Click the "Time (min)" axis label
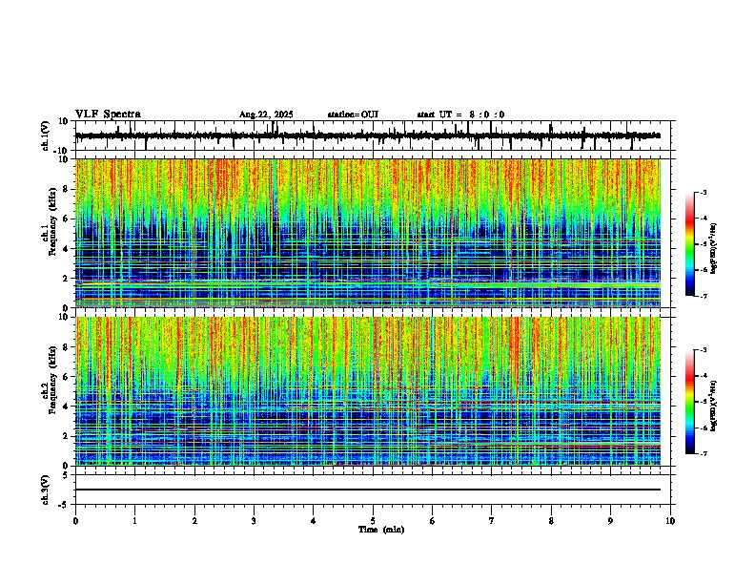The image size is (755, 584). tap(381, 530)
